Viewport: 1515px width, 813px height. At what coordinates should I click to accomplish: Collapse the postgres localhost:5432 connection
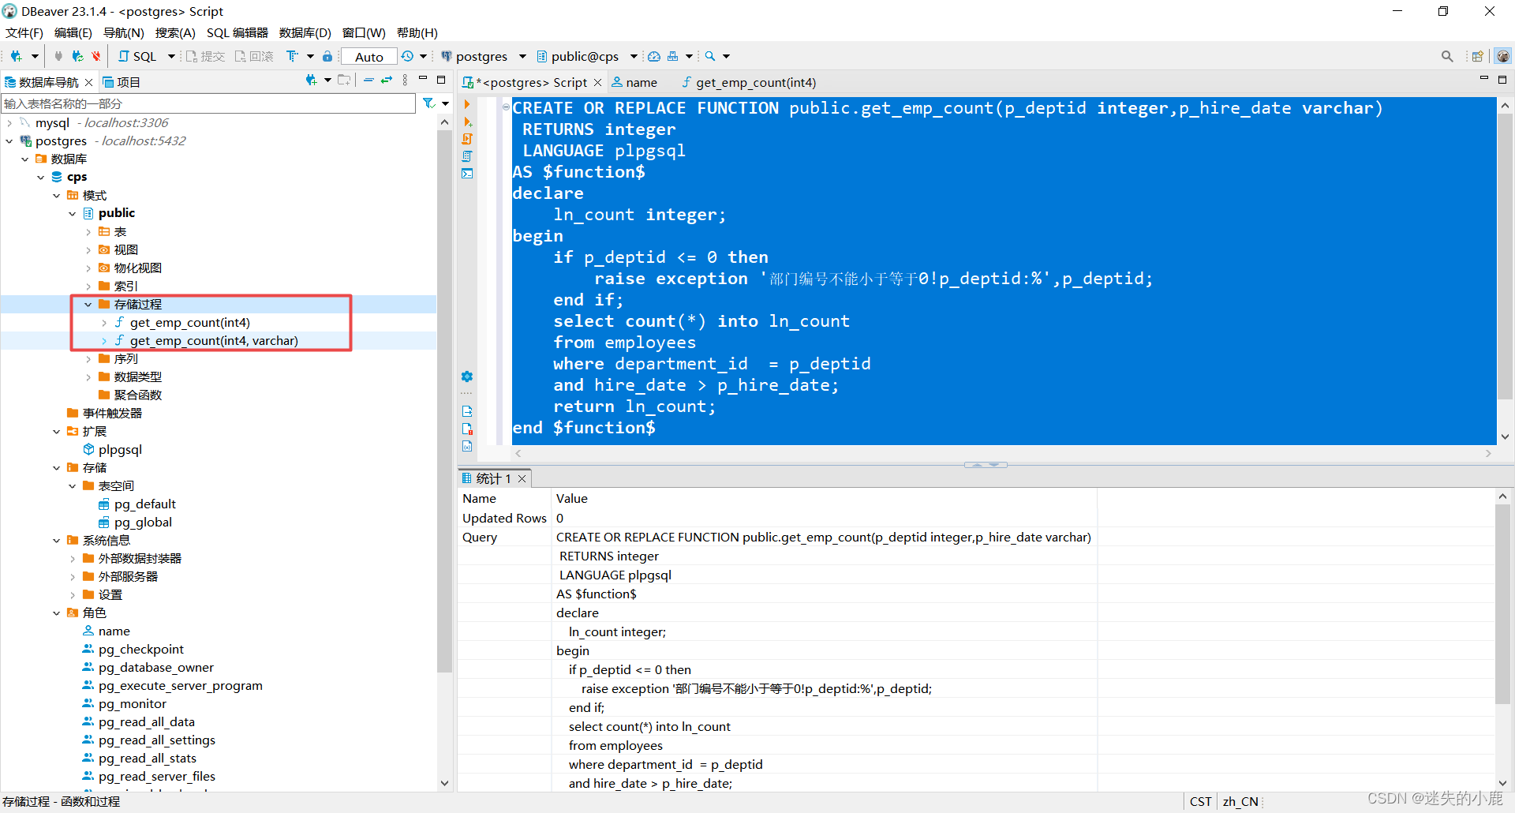point(9,140)
